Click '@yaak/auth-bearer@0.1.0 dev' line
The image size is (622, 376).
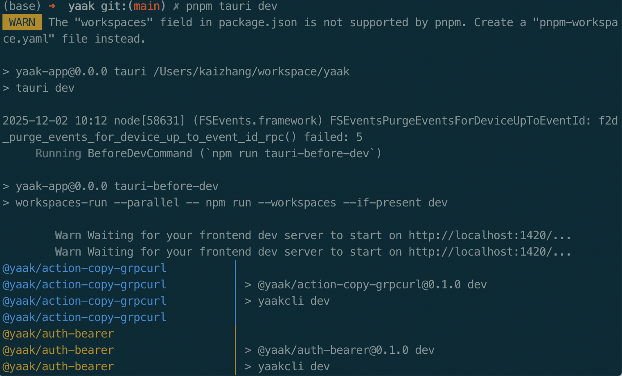tap(346, 350)
